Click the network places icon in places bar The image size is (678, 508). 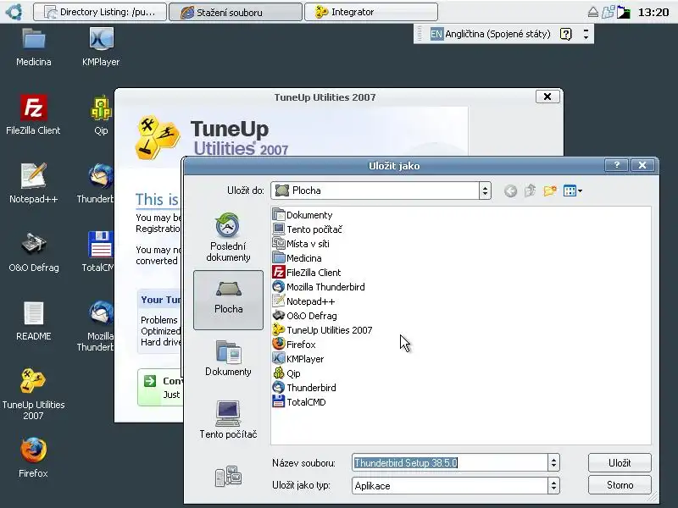pos(228,476)
